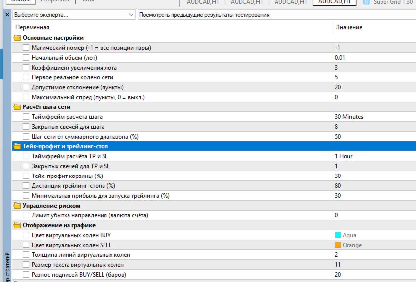Edit virtual knee text size value '11'

coord(374,265)
